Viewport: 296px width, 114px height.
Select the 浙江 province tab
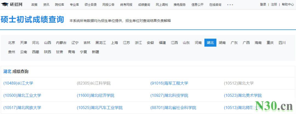pyautogui.click(x=138, y=43)
